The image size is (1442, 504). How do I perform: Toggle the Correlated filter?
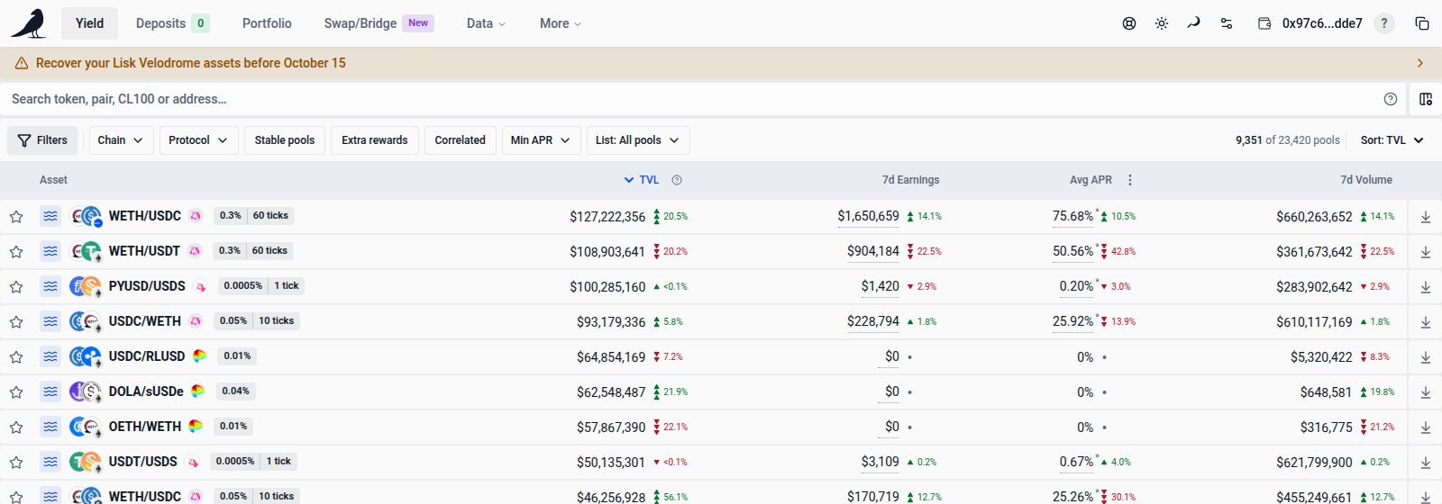tap(461, 140)
